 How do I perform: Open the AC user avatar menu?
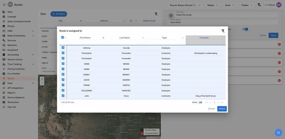pos(279,5)
